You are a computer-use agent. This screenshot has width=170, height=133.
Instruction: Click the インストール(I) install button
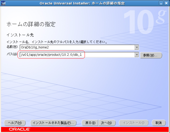pyautogui.click(x=134, y=123)
